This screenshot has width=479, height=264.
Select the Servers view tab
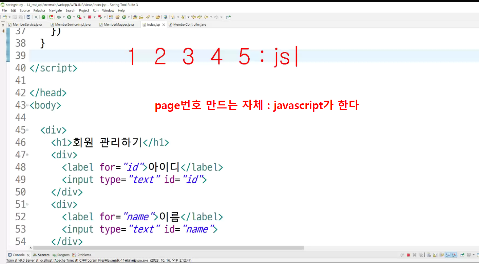click(x=41, y=255)
